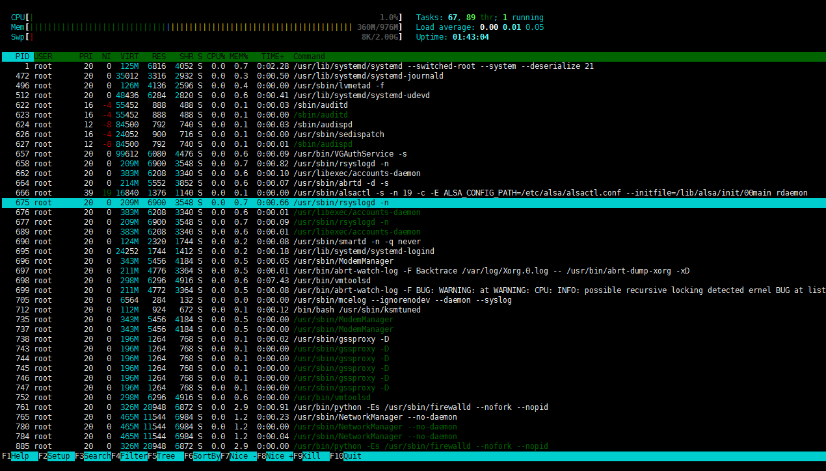Sort by the MEM% column header
826x471 pixels.
pos(239,57)
